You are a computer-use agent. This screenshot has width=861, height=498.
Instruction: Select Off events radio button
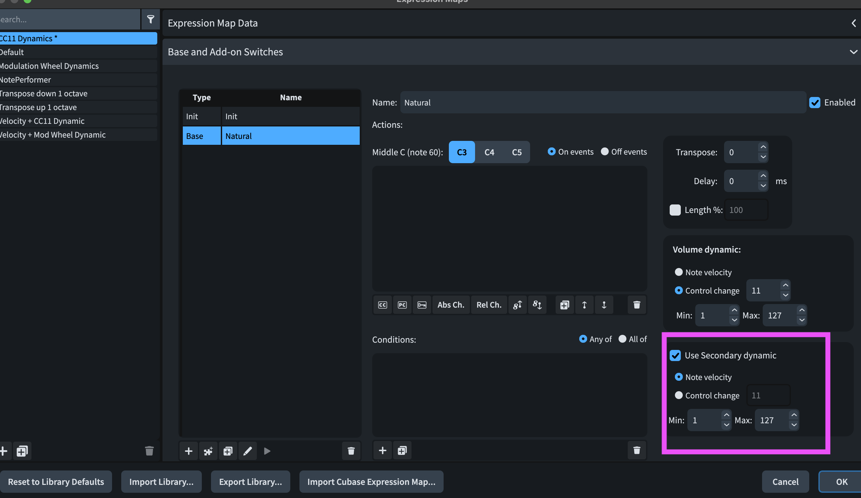pos(605,152)
